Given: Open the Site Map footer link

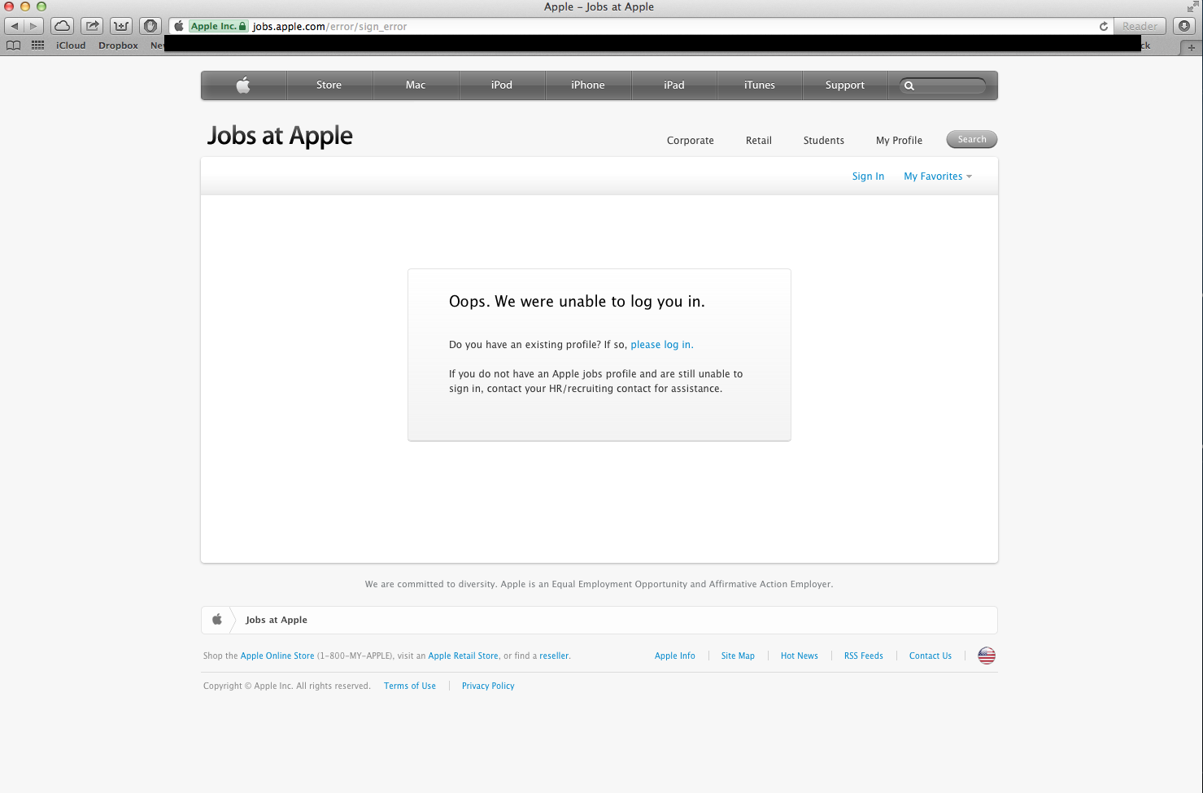Looking at the screenshot, I should (x=738, y=656).
